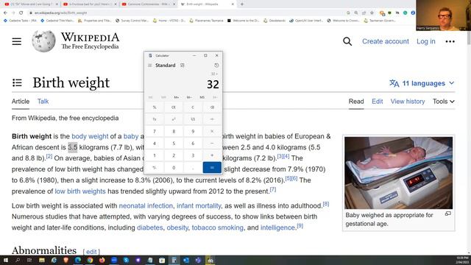Screen dimensions: 471x265
Task: Switch to third YouTube browser tab
Action: coord(149,4)
